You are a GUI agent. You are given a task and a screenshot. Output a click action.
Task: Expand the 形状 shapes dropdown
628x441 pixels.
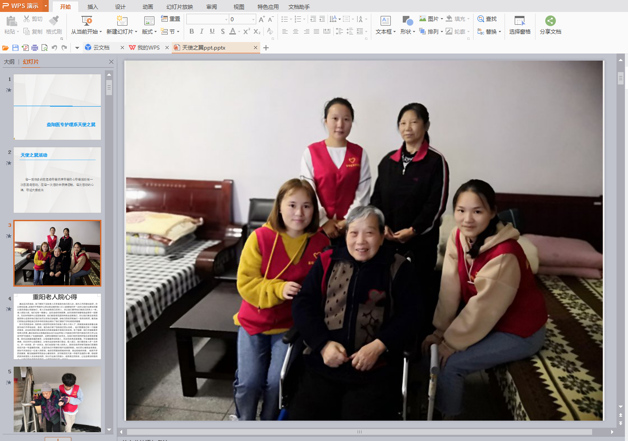pos(414,32)
